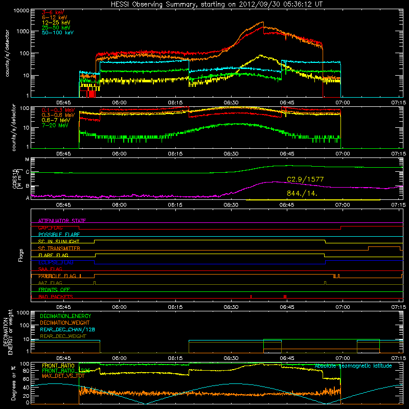Viewport: 409px width, 409px height.
Task: Click the REAR_DEC_WEIGHT legend label
Action: tap(63, 336)
